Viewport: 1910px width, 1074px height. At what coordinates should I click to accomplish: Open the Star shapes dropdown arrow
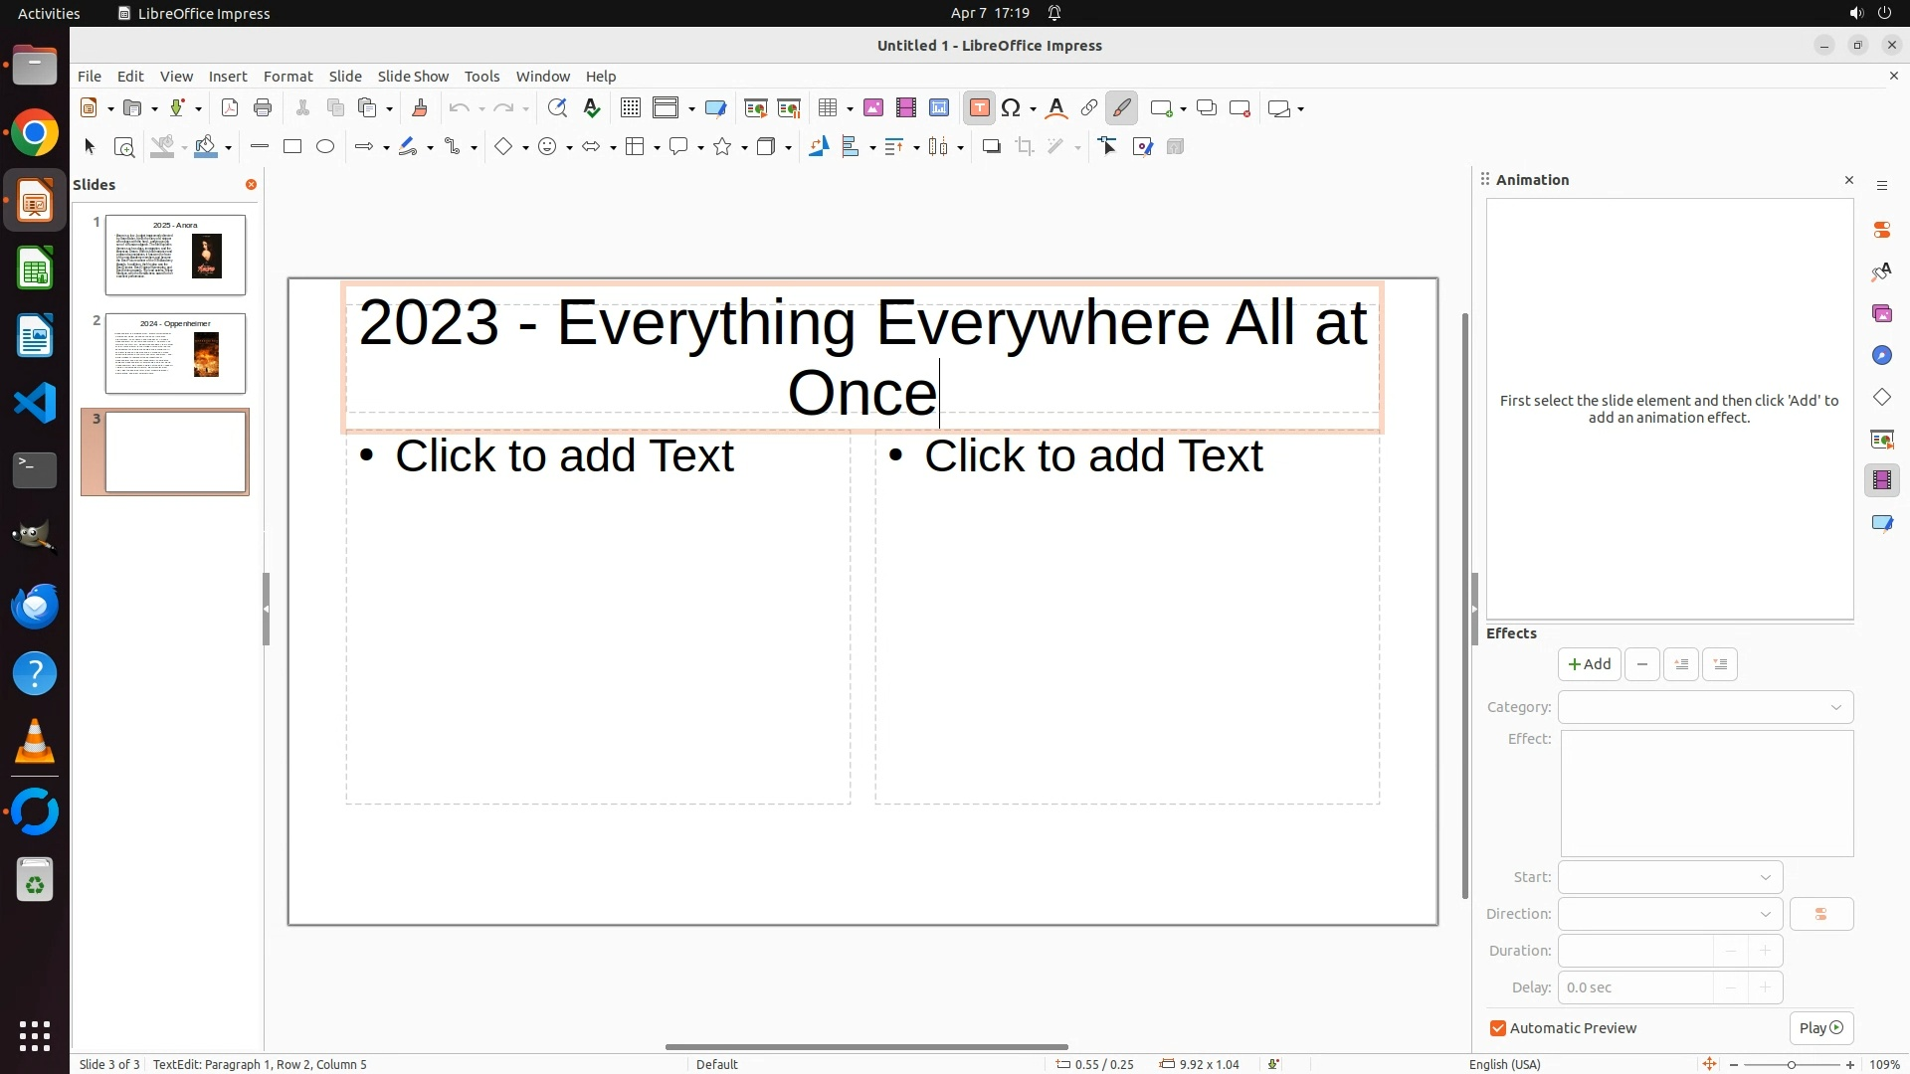pyautogui.click(x=744, y=148)
